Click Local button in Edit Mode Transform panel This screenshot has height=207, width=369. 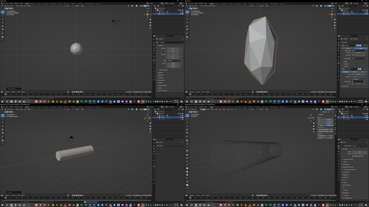tap(329, 125)
